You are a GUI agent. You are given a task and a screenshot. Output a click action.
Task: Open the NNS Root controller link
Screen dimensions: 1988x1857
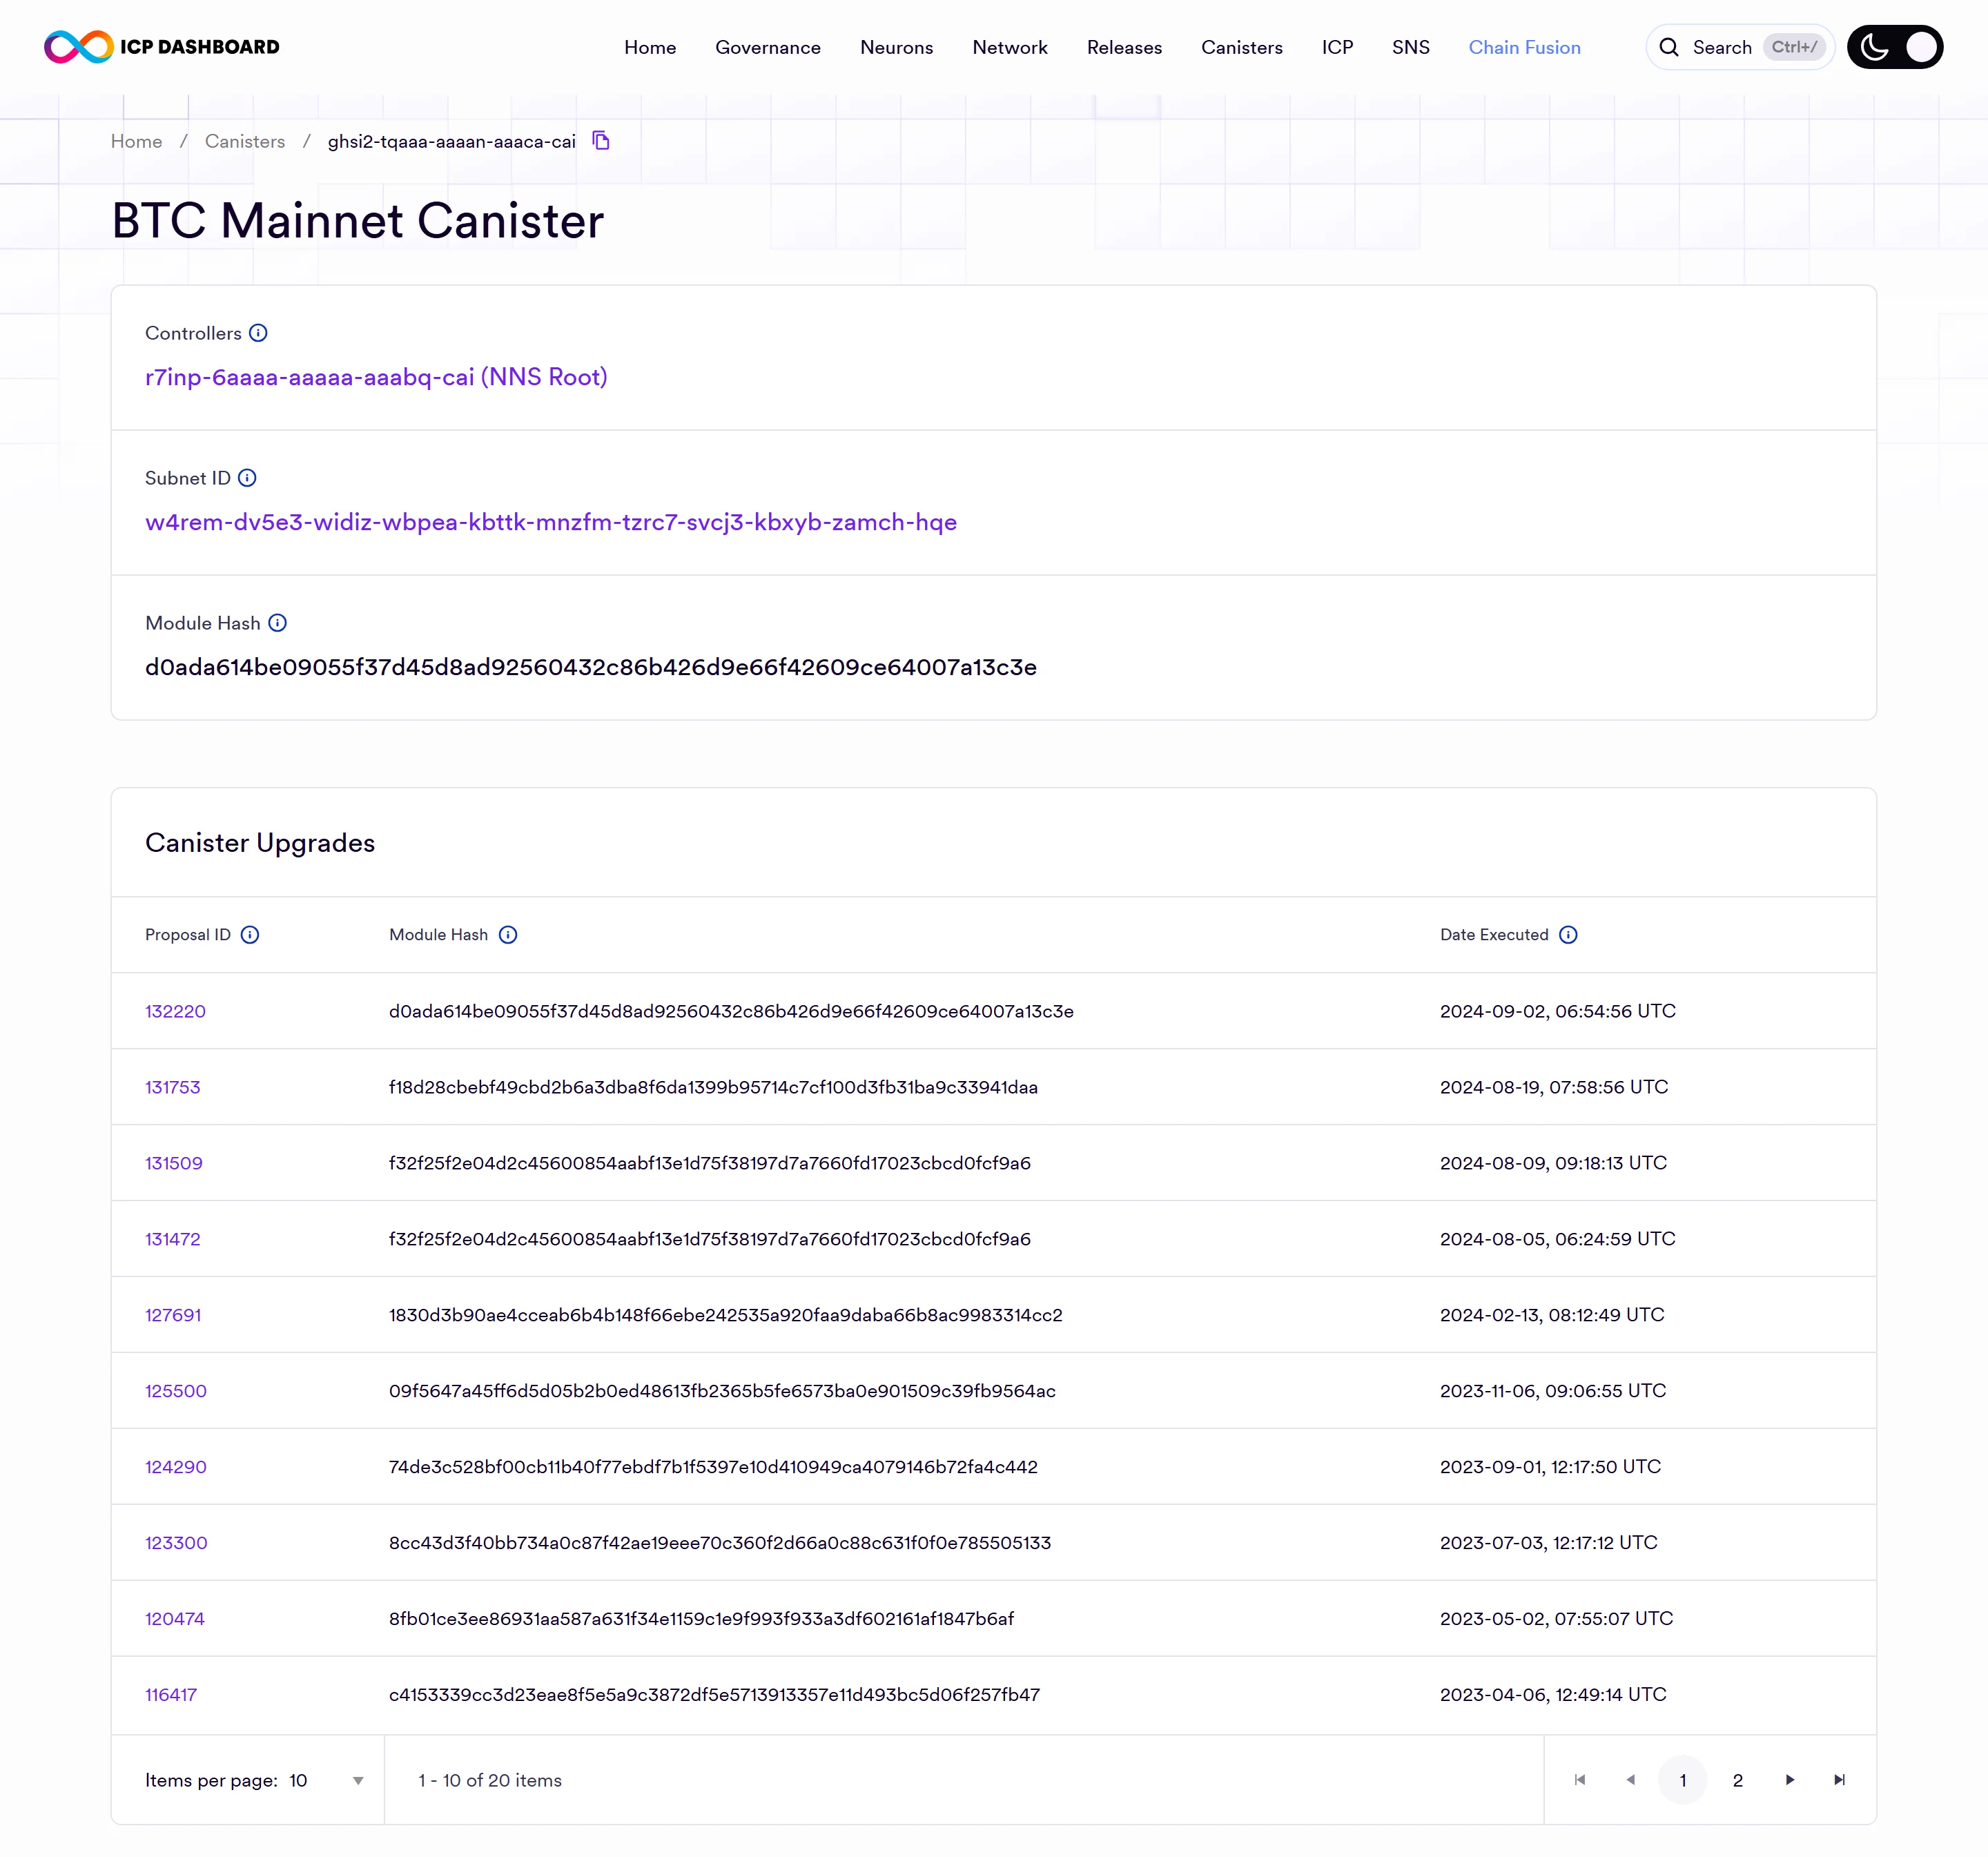pos(376,377)
